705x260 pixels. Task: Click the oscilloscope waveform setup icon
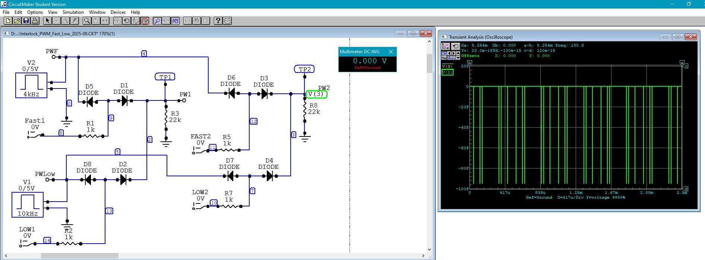(446, 46)
